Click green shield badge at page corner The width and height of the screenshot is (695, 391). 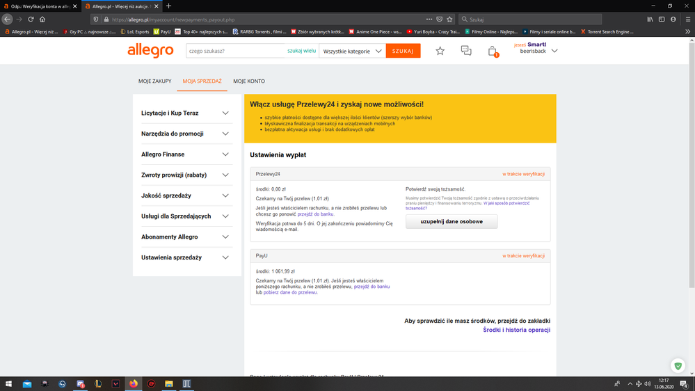pos(678,366)
